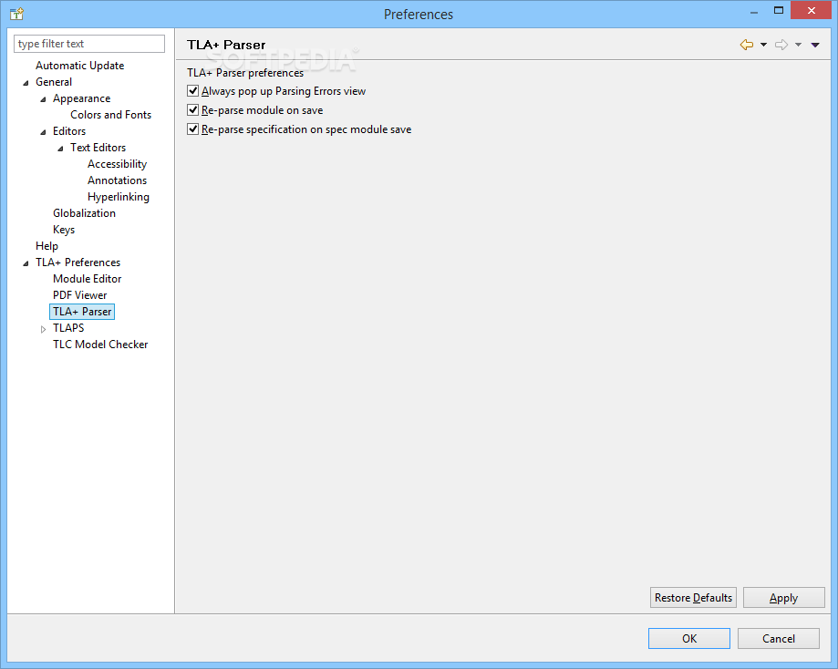Select TLA+ Parser in the tree
838x669 pixels.
(x=82, y=312)
